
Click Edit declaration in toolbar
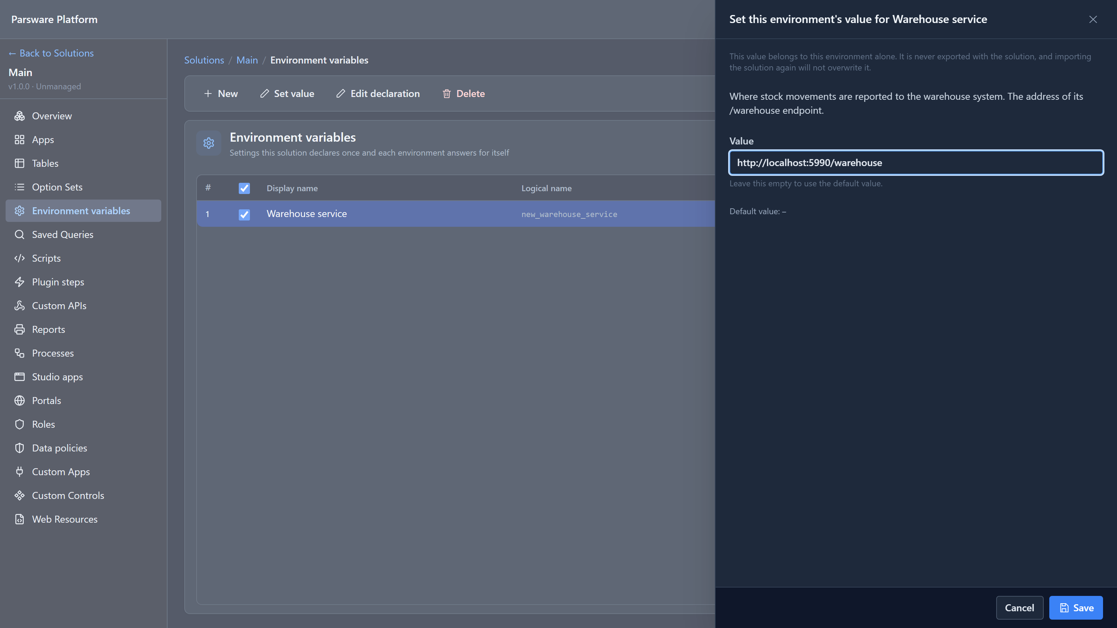point(378,94)
